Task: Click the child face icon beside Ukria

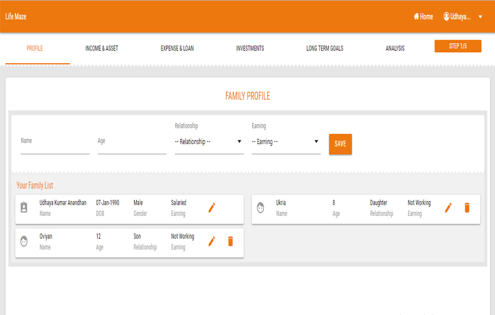Action: (x=260, y=208)
